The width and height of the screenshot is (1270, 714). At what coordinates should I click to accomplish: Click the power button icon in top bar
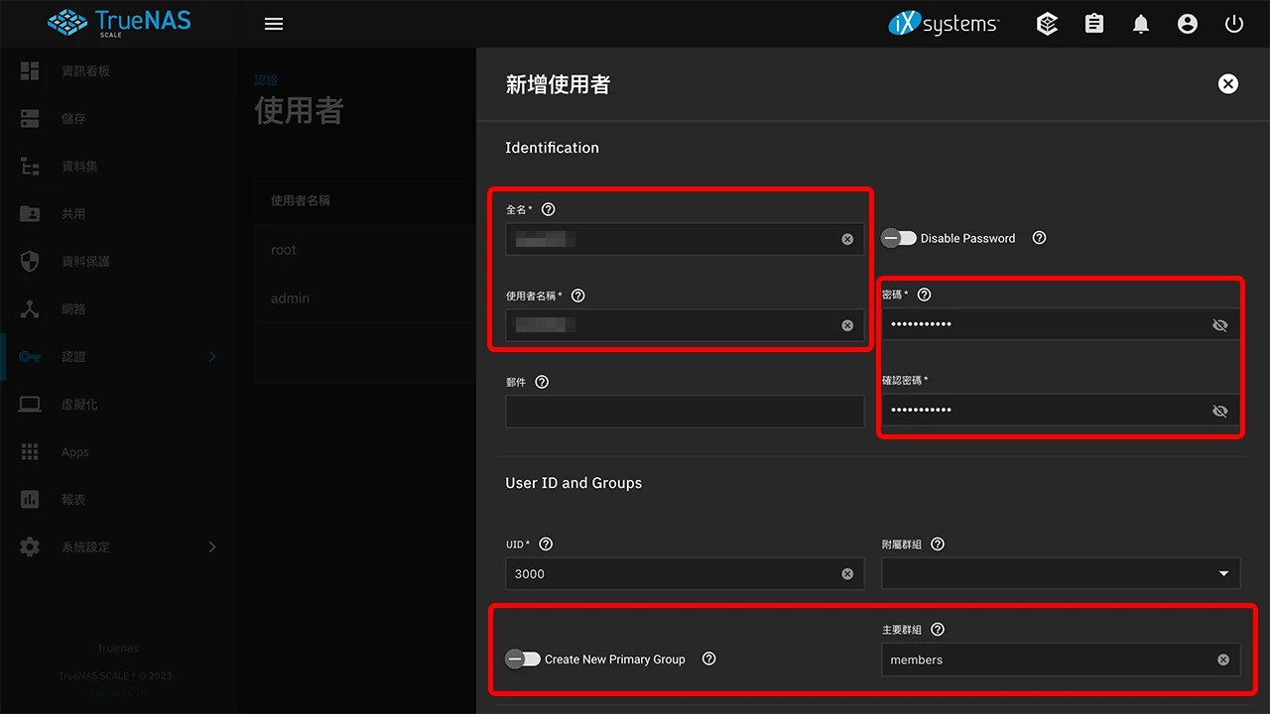click(x=1233, y=24)
